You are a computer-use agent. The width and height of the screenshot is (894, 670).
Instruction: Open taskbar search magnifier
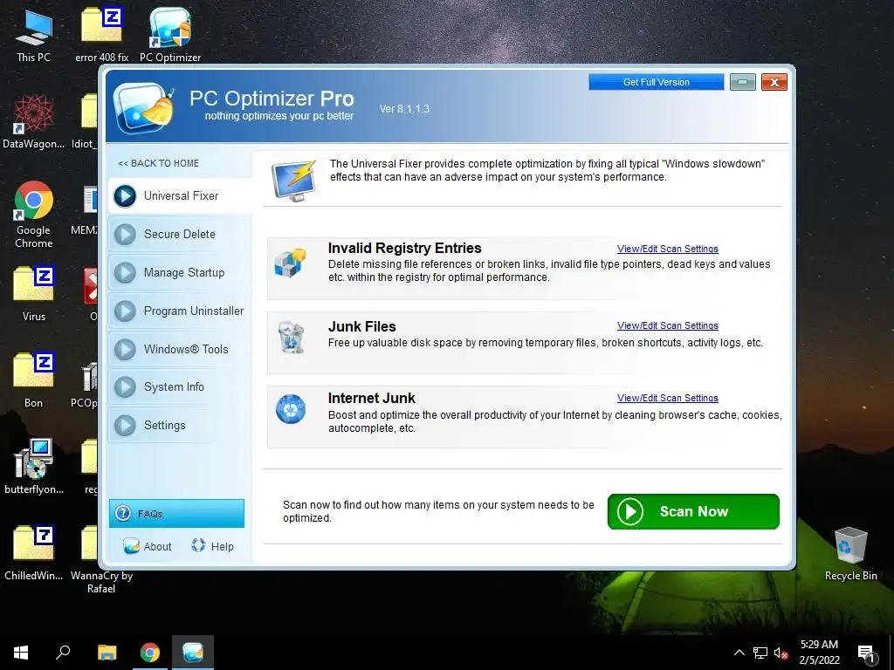coord(63,653)
